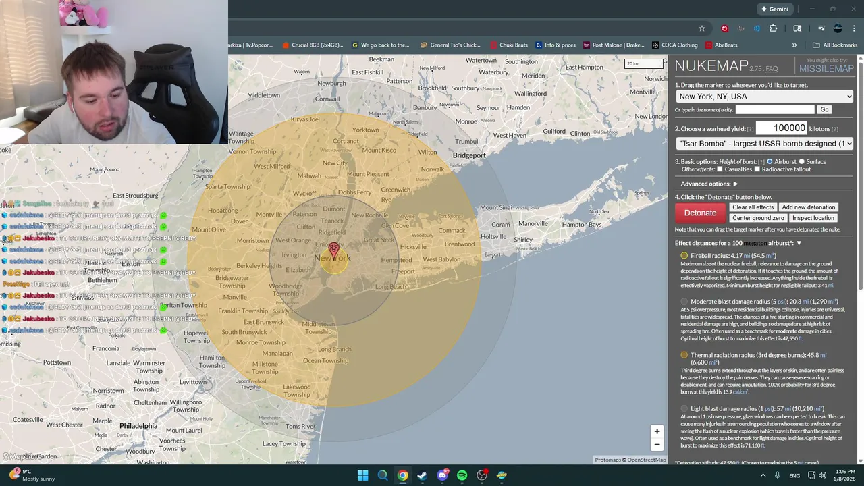Click the megaton unit link
Image resolution: width=864 pixels, height=486 pixels.
[755, 243]
